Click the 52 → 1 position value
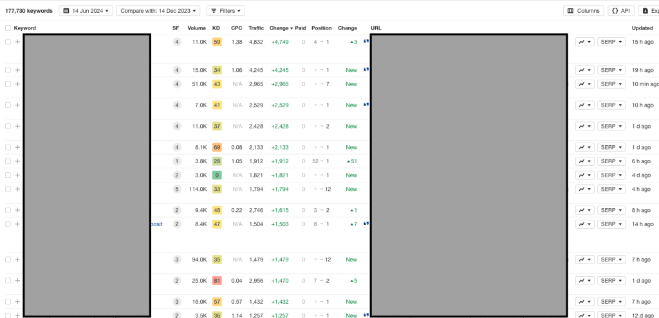The image size is (659, 318). (322, 161)
